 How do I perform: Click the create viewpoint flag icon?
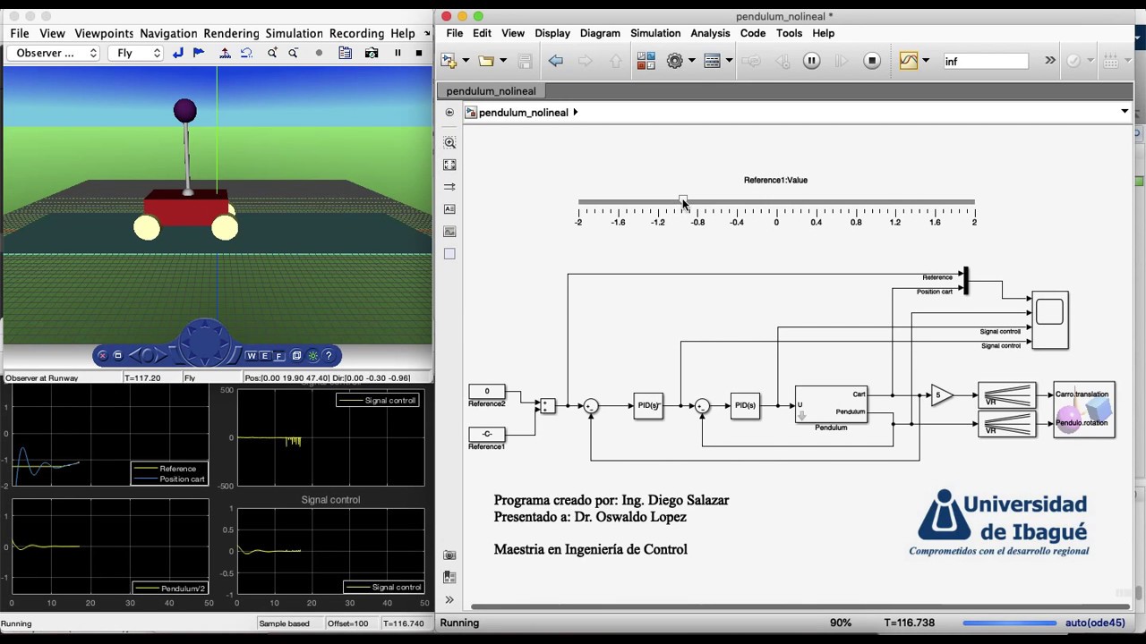click(x=199, y=54)
